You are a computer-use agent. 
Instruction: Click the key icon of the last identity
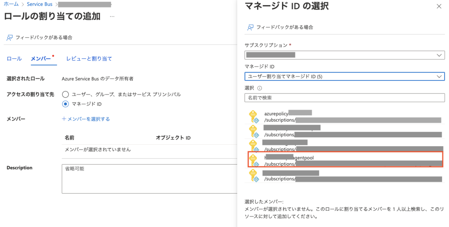(254, 175)
